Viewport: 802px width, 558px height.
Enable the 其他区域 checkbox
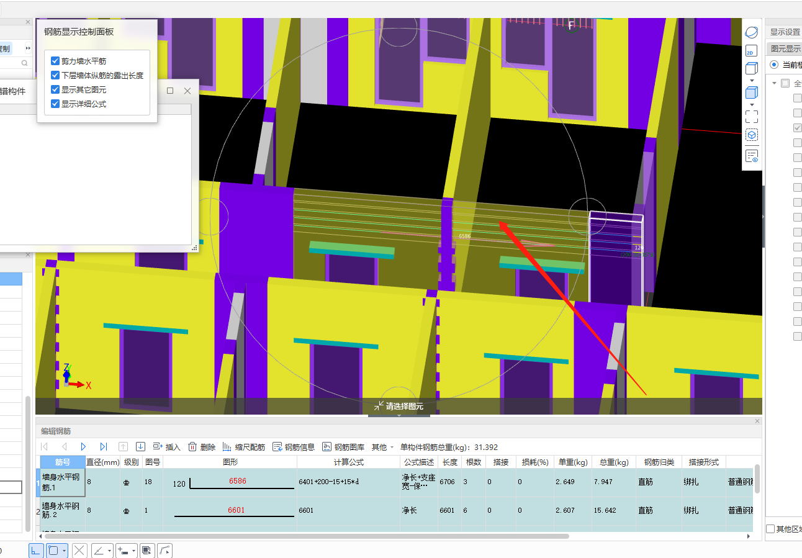[x=770, y=529]
